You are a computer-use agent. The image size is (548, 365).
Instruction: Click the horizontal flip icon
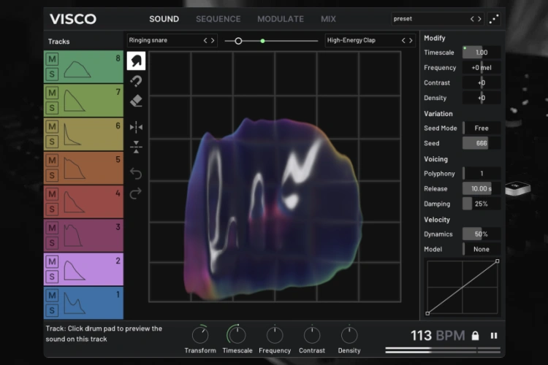tap(136, 127)
